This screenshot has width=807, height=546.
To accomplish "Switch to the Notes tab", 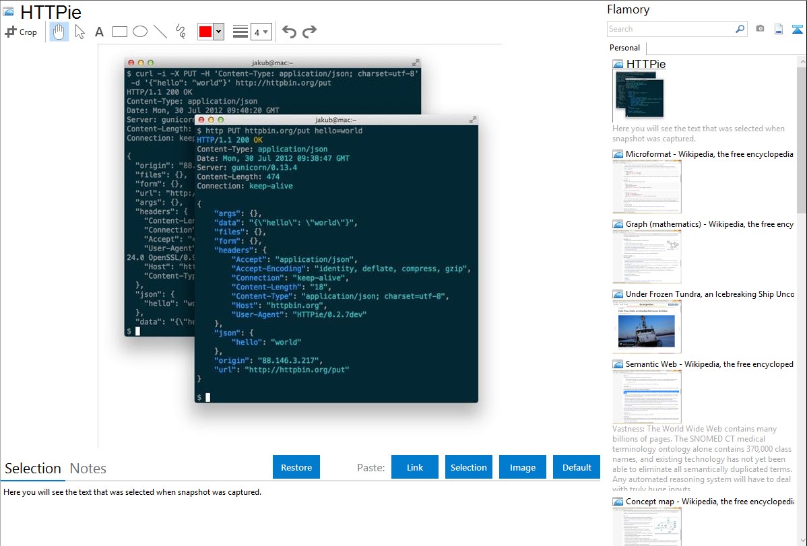I will [88, 469].
